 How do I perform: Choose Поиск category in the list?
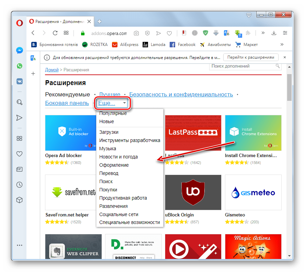click(x=106, y=181)
